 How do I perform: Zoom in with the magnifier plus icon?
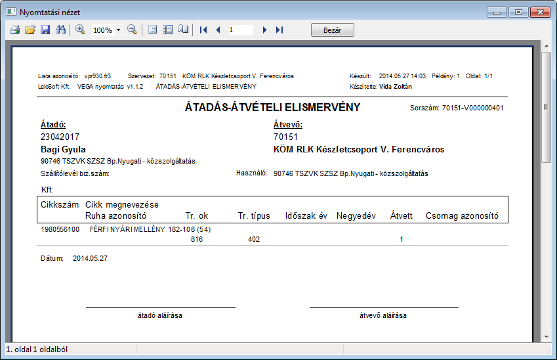click(80, 30)
